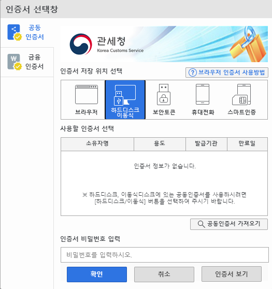Viewport: 272px width, 289px height.
Task: Click the 발급기관 column header
Action: 206,144
